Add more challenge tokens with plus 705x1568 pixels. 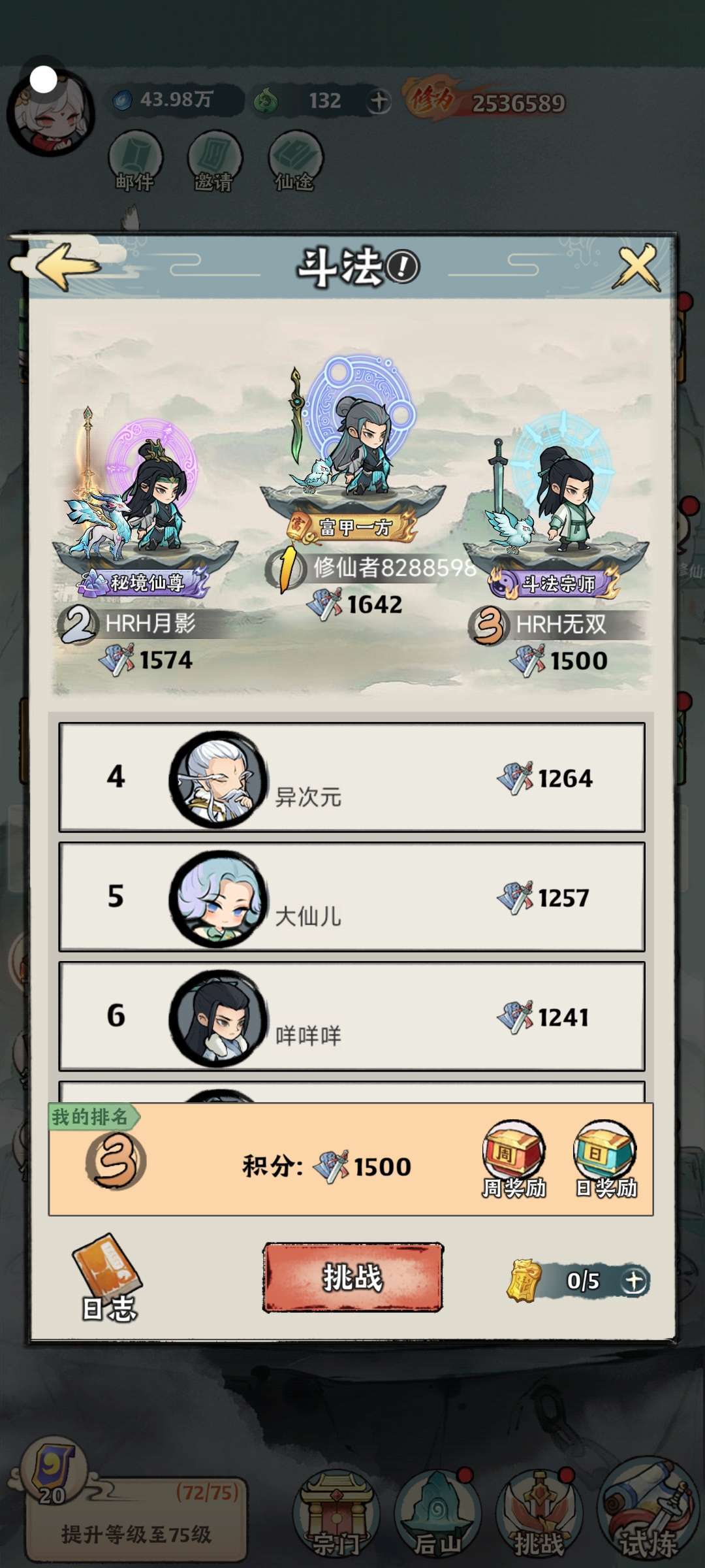(634, 1281)
